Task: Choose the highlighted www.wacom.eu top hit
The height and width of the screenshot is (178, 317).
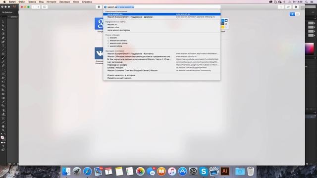Action: [162, 14]
